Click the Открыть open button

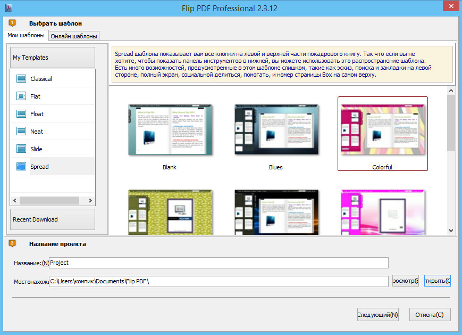[438, 281]
